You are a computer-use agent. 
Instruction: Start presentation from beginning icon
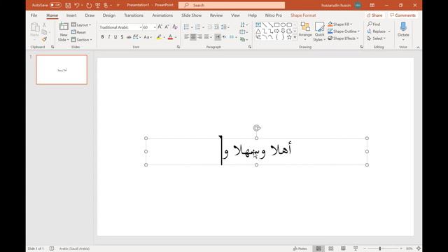[98, 5]
